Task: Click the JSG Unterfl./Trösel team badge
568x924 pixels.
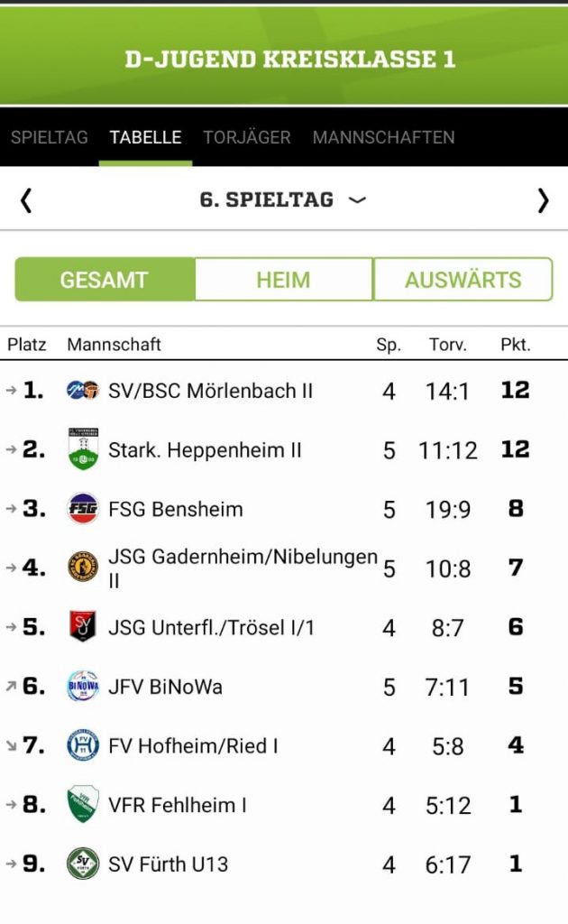Action: coord(83,626)
